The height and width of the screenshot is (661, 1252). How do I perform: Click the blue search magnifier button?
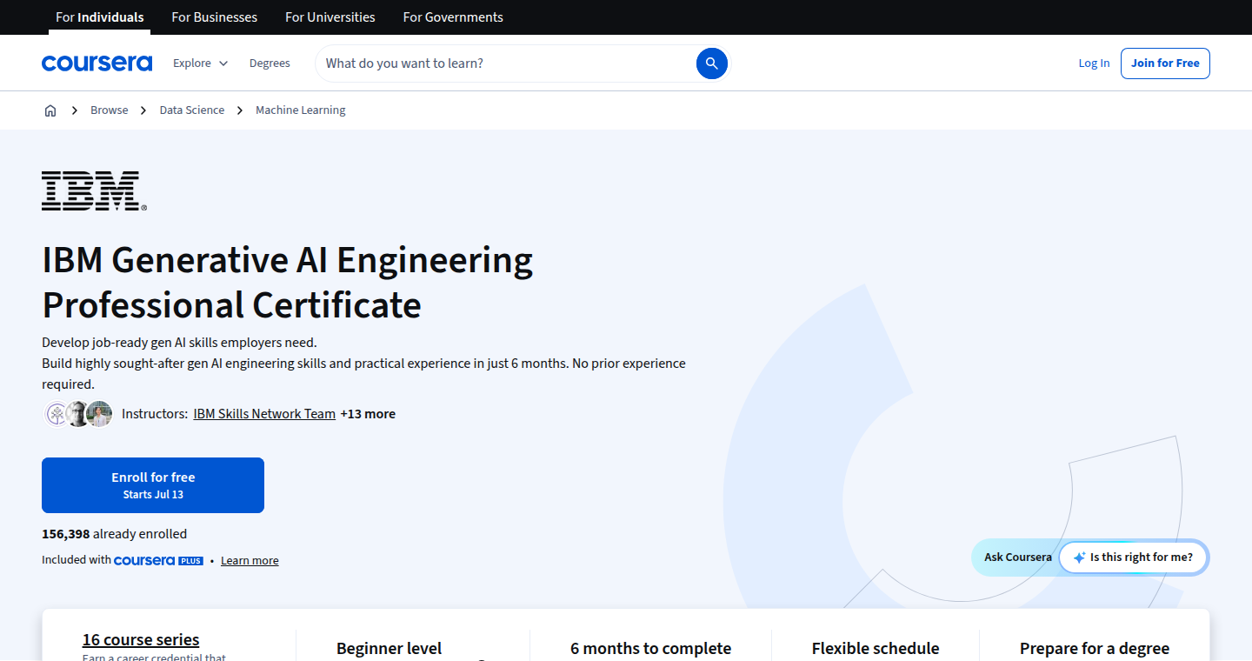tap(711, 63)
